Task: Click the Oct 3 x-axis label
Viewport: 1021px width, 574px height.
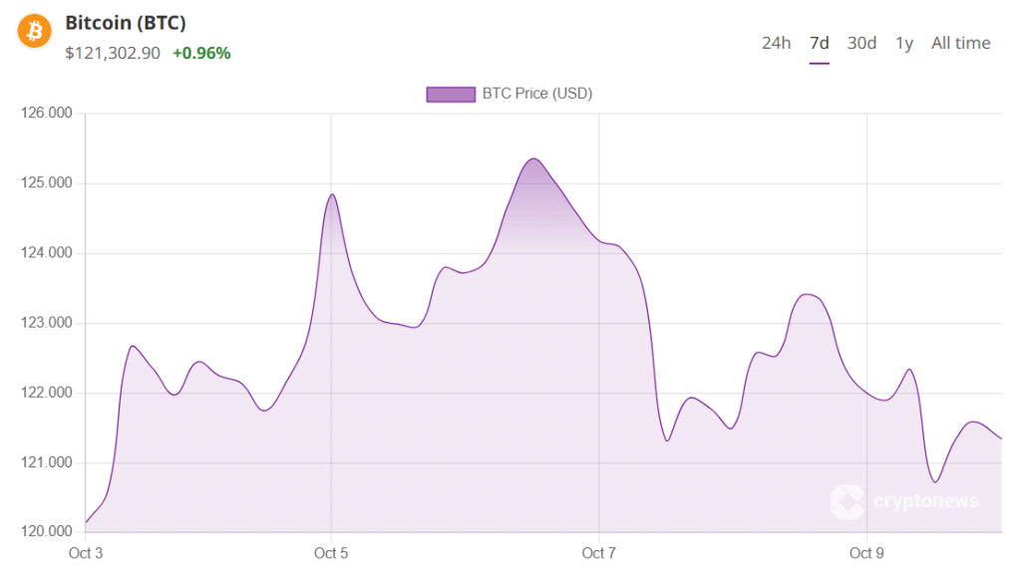Action: click(x=86, y=553)
